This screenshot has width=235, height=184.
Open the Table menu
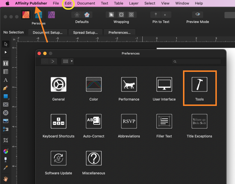(x=118, y=3)
